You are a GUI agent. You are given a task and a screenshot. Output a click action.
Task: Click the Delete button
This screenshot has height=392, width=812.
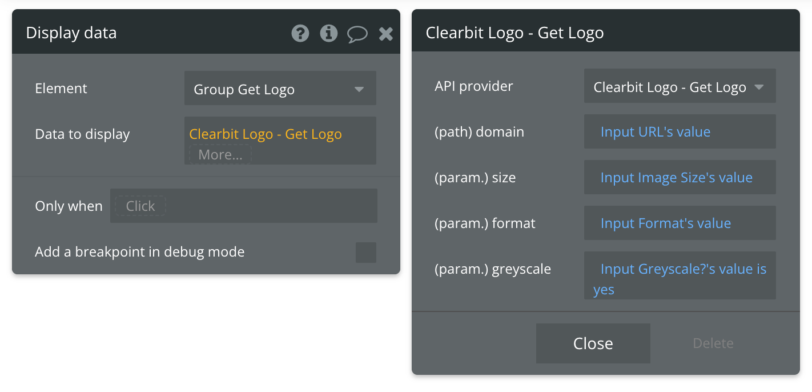coord(713,343)
